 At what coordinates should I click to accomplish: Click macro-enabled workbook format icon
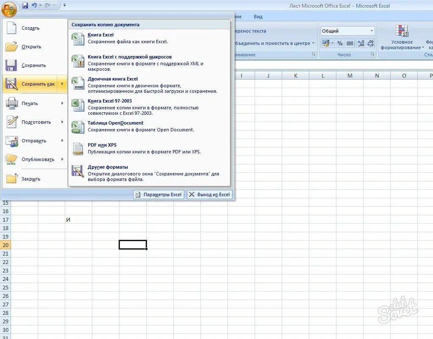[78, 61]
